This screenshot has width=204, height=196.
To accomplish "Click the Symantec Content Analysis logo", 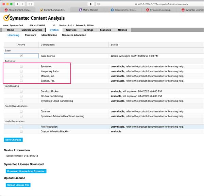I will coord(34,18).
